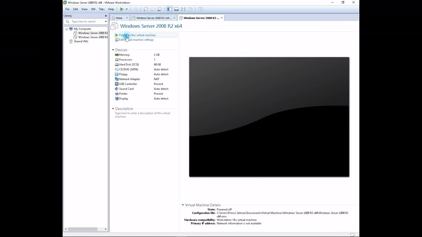Collapse the Virtual Machine Details section

coord(183,205)
